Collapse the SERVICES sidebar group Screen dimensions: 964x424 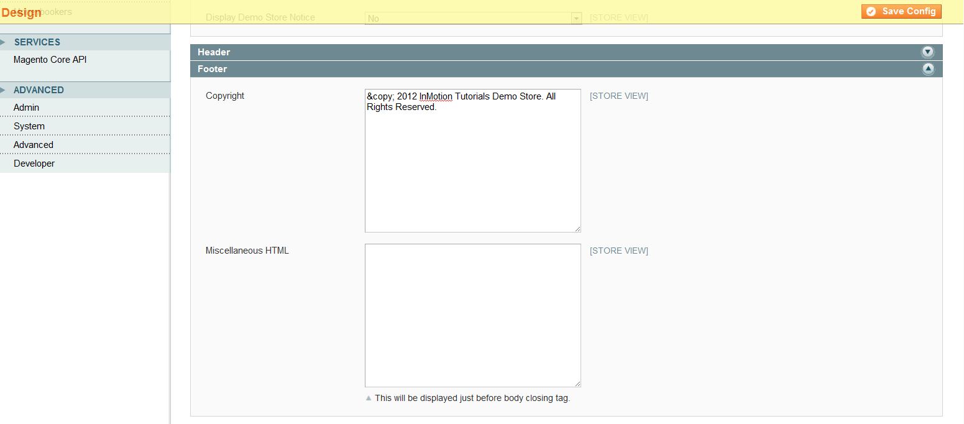[x=85, y=42]
